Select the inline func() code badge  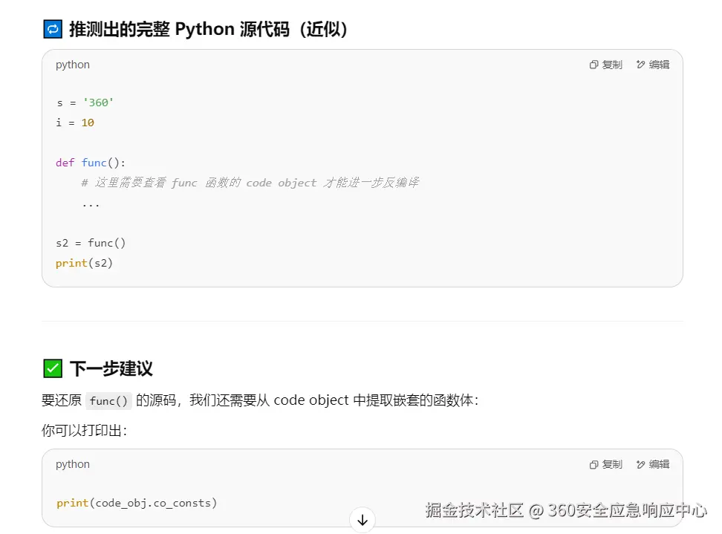(108, 401)
